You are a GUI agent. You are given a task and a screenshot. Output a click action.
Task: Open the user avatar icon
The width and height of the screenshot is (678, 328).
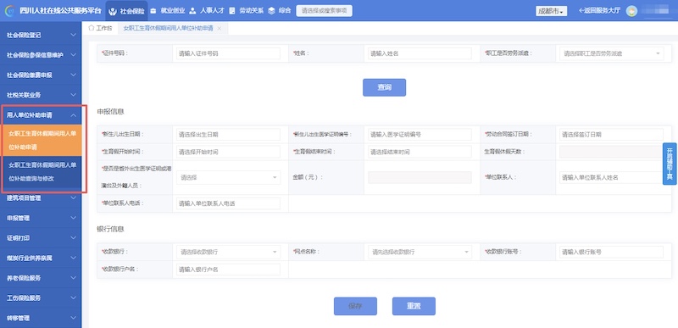(631, 11)
